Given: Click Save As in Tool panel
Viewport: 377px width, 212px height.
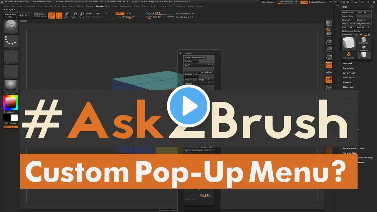Looking at the screenshot, I should point(363,13).
